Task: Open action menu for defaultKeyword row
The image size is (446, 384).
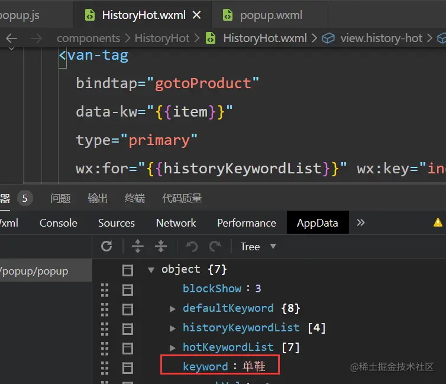Action: (x=128, y=309)
